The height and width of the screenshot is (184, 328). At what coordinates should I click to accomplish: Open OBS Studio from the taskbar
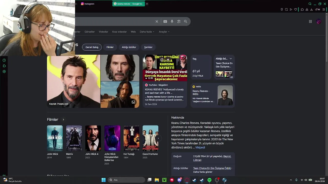pos(217,180)
